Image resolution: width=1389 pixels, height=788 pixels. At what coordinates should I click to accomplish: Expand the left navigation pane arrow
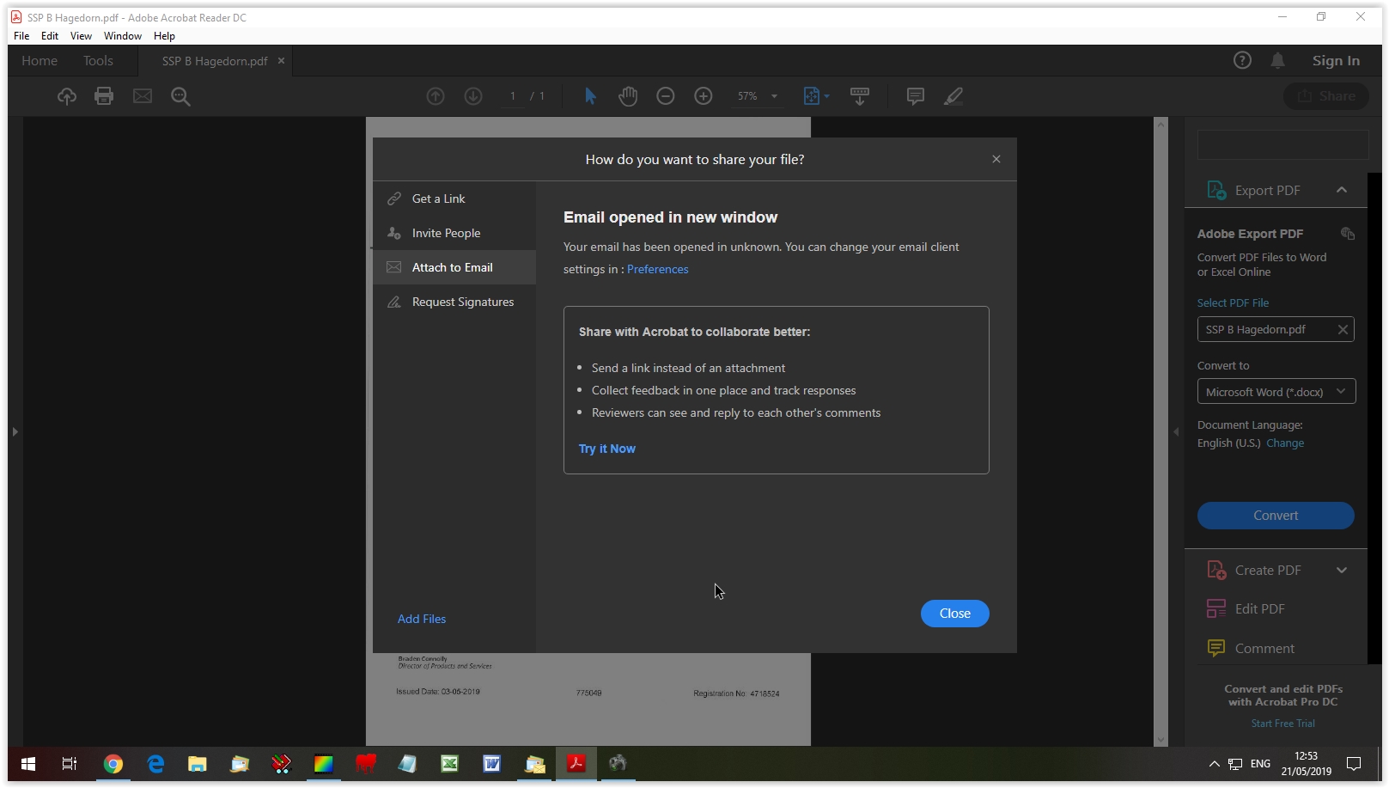pyautogui.click(x=15, y=431)
